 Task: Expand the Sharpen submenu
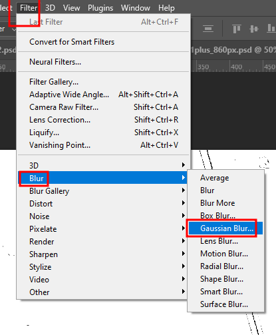pos(103,254)
